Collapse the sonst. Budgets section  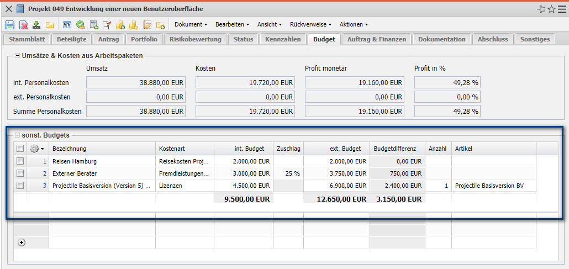17,135
